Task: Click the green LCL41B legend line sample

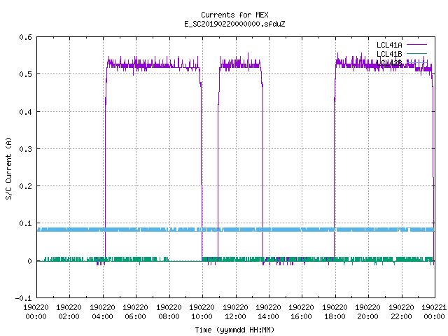Action: tap(416, 53)
